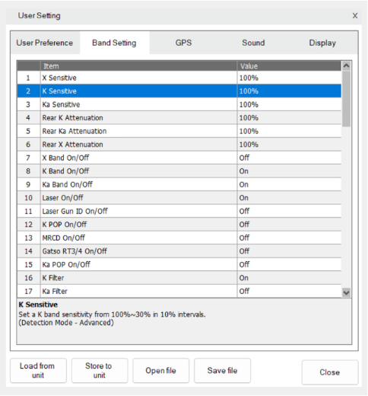This screenshot has width=368, height=396.
Task: Click the 100% value of Rear K Attenuation
Action: 289,117
